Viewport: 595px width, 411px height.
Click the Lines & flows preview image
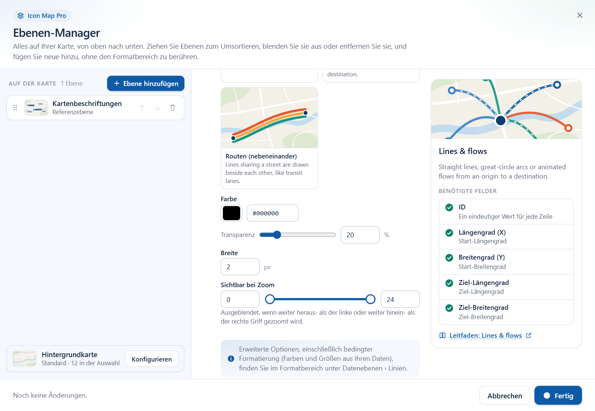tap(506, 109)
